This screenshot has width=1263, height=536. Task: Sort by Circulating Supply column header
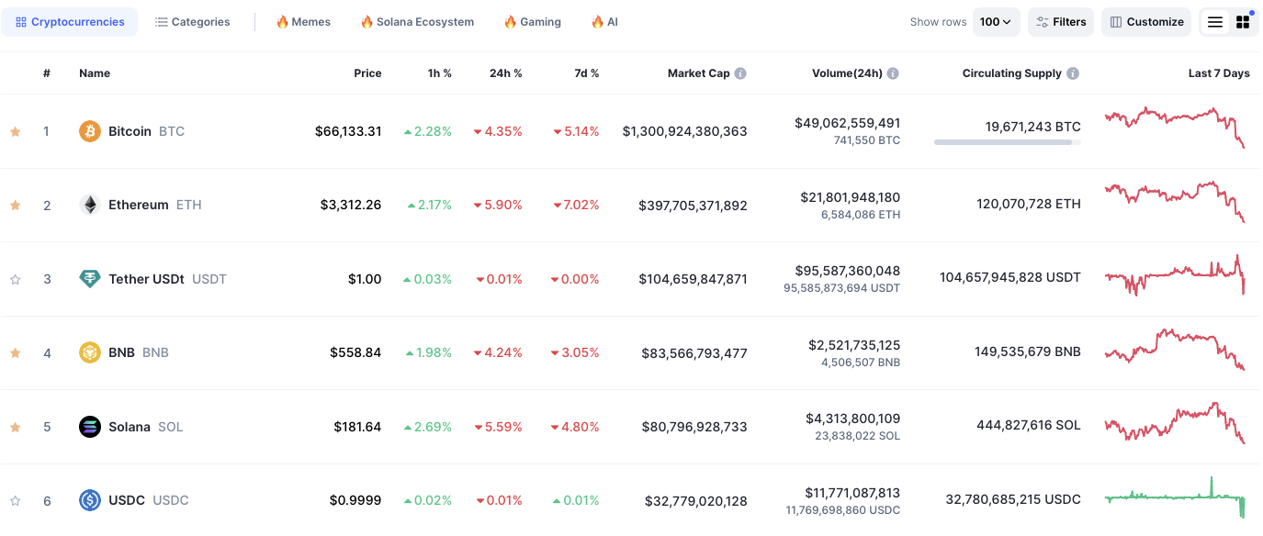pos(1012,73)
